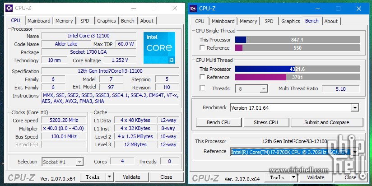The width and height of the screenshot is (372, 186).
Task: Click Submit and Compare button
Action: (x=327, y=122)
